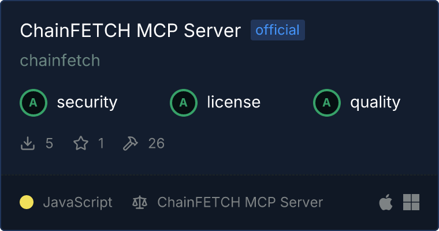
Task: Click the license grade A badge
Action: (184, 103)
